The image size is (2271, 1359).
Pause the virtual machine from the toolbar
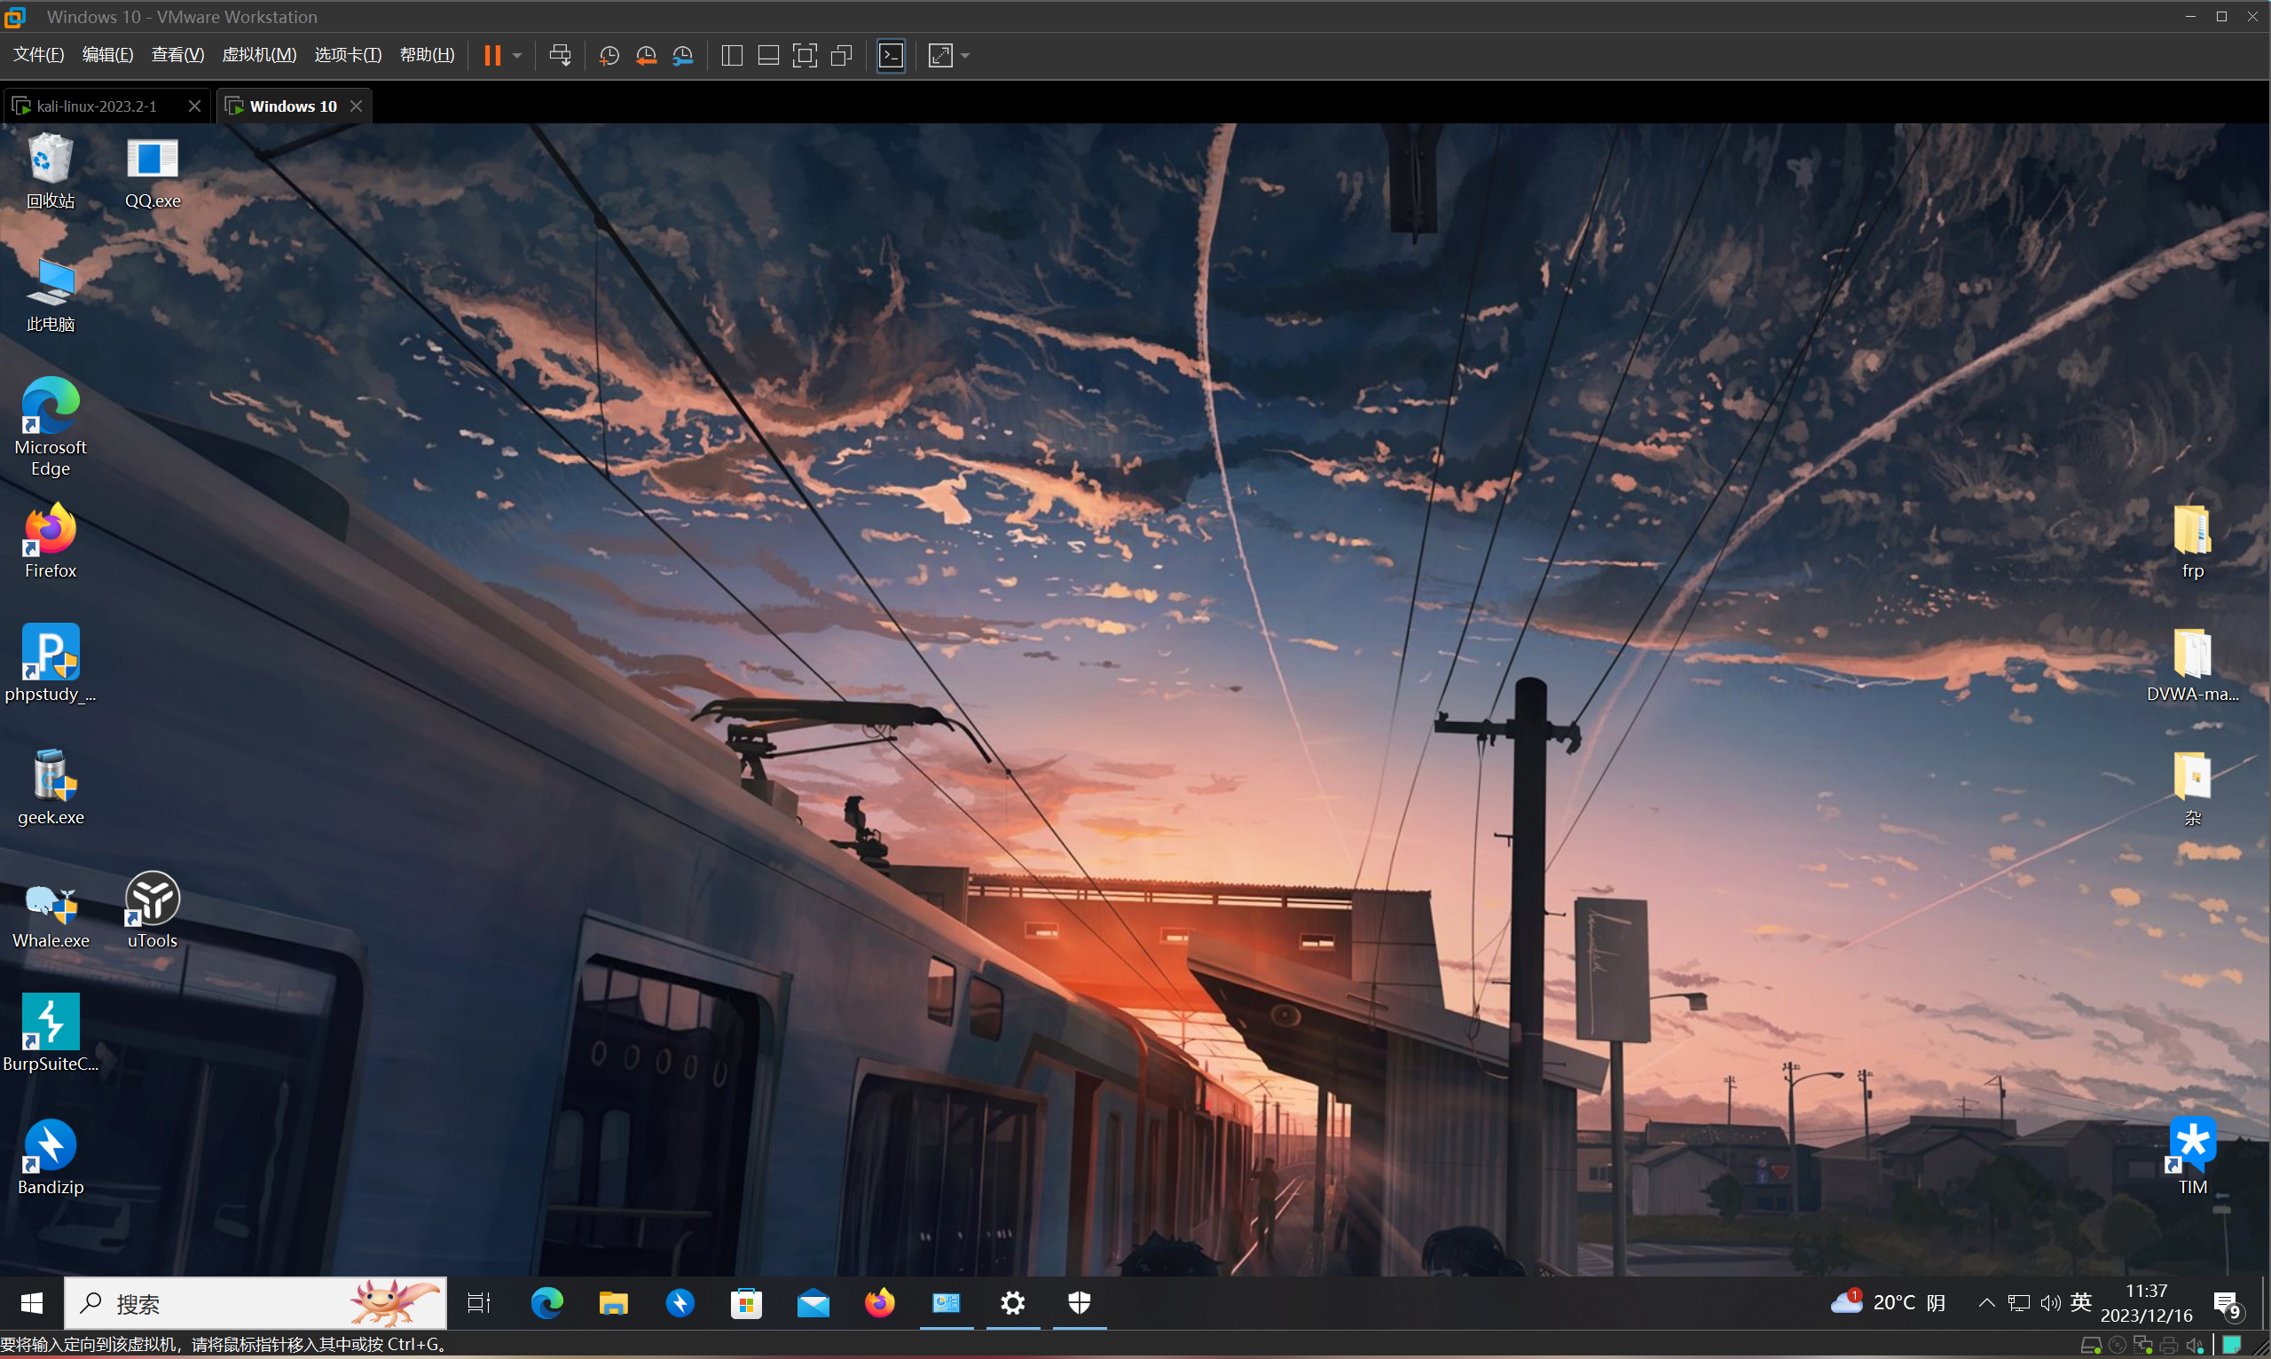coord(491,56)
